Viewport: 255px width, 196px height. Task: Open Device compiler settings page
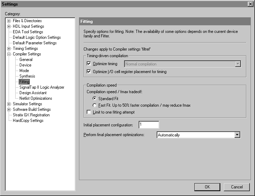25,65
